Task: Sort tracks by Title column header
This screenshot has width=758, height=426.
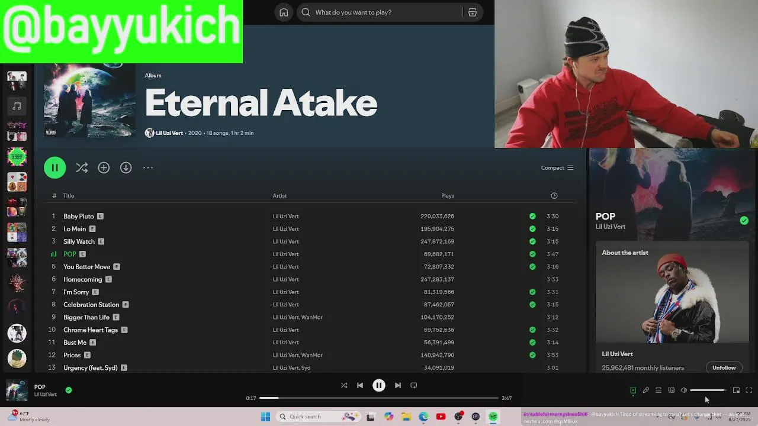Action: [69, 196]
